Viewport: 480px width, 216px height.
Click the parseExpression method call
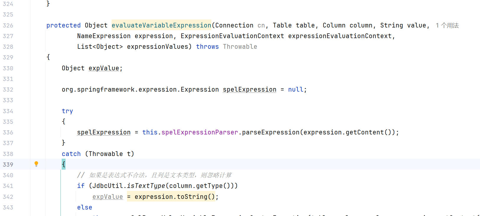click(271, 132)
